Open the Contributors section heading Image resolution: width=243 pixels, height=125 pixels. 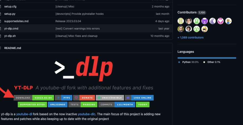187,12
